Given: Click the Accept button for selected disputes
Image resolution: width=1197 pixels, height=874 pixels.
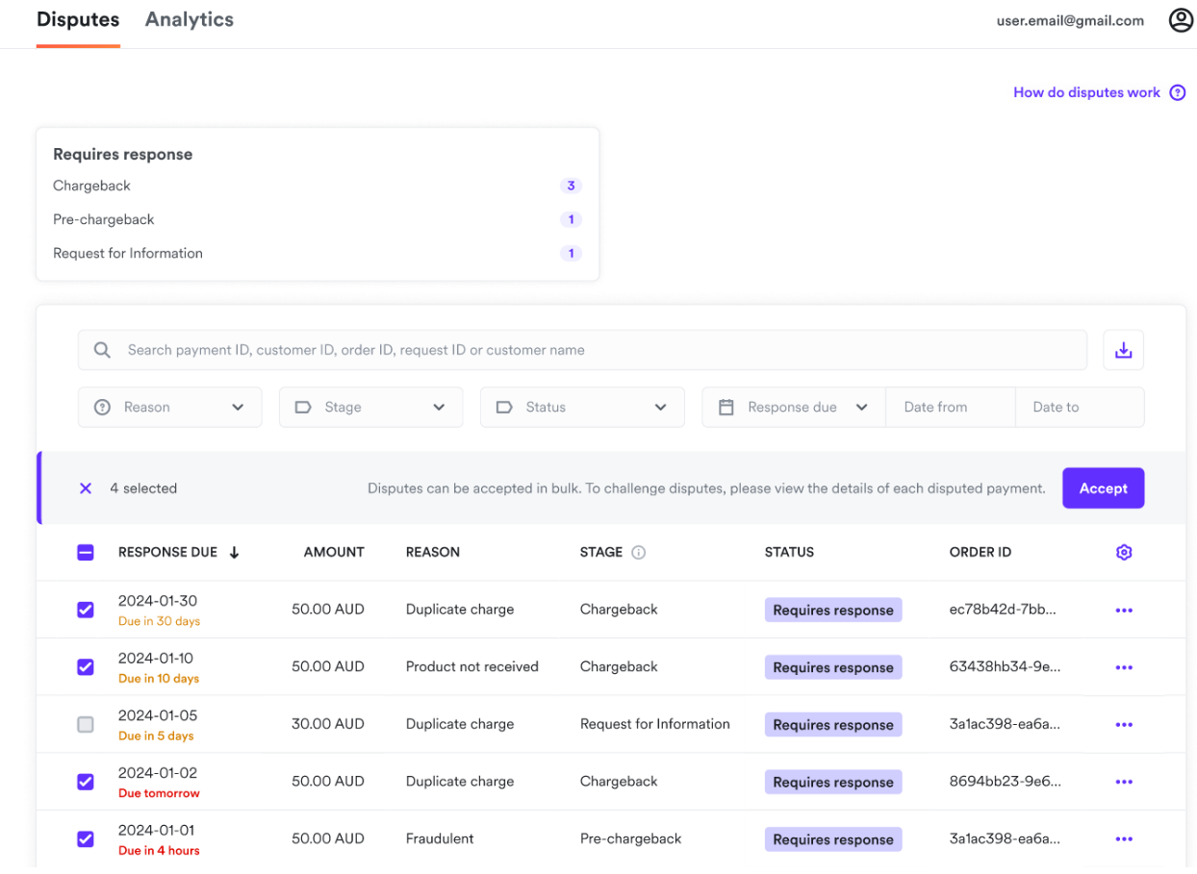Looking at the screenshot, I should click(x=1103, y=487).
